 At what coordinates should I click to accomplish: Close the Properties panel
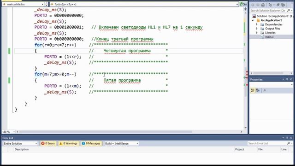(291, 79)
